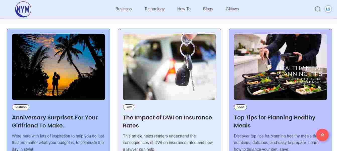Viewport: 337px width, 151px height.
Task: Click the Law category tag
Action: click(129, 107)
